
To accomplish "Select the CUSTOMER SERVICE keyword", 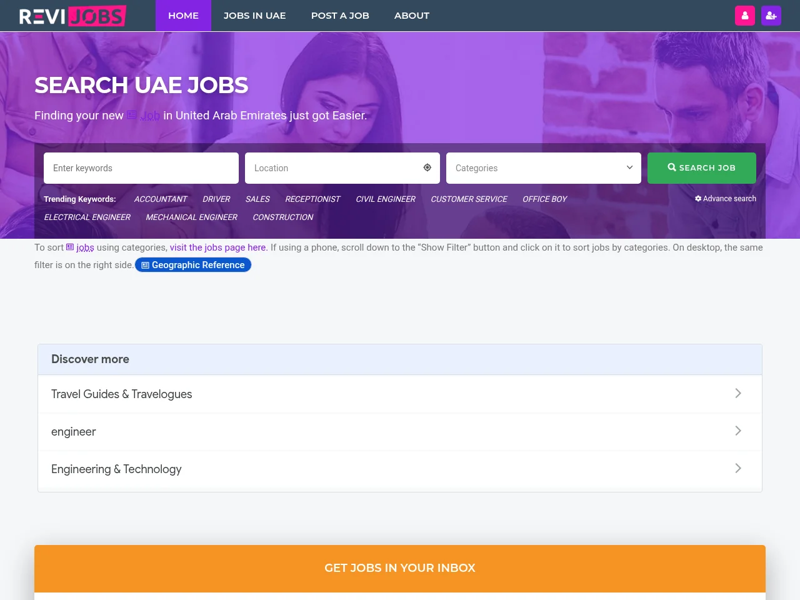I will click(x=469, y=199).
